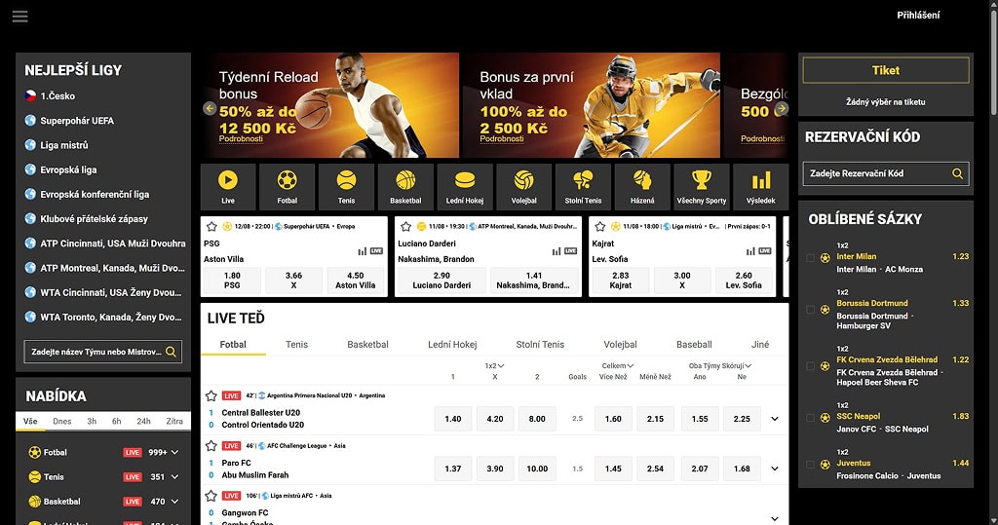
Task: Select 10.00 odds for Abu Muslim Farah
Action: (x=537, y=469)
